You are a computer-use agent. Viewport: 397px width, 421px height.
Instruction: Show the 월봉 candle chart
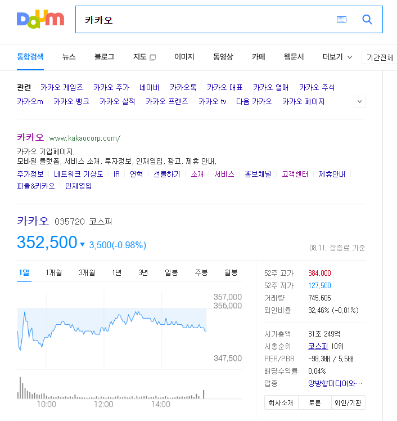pos(231,273)
